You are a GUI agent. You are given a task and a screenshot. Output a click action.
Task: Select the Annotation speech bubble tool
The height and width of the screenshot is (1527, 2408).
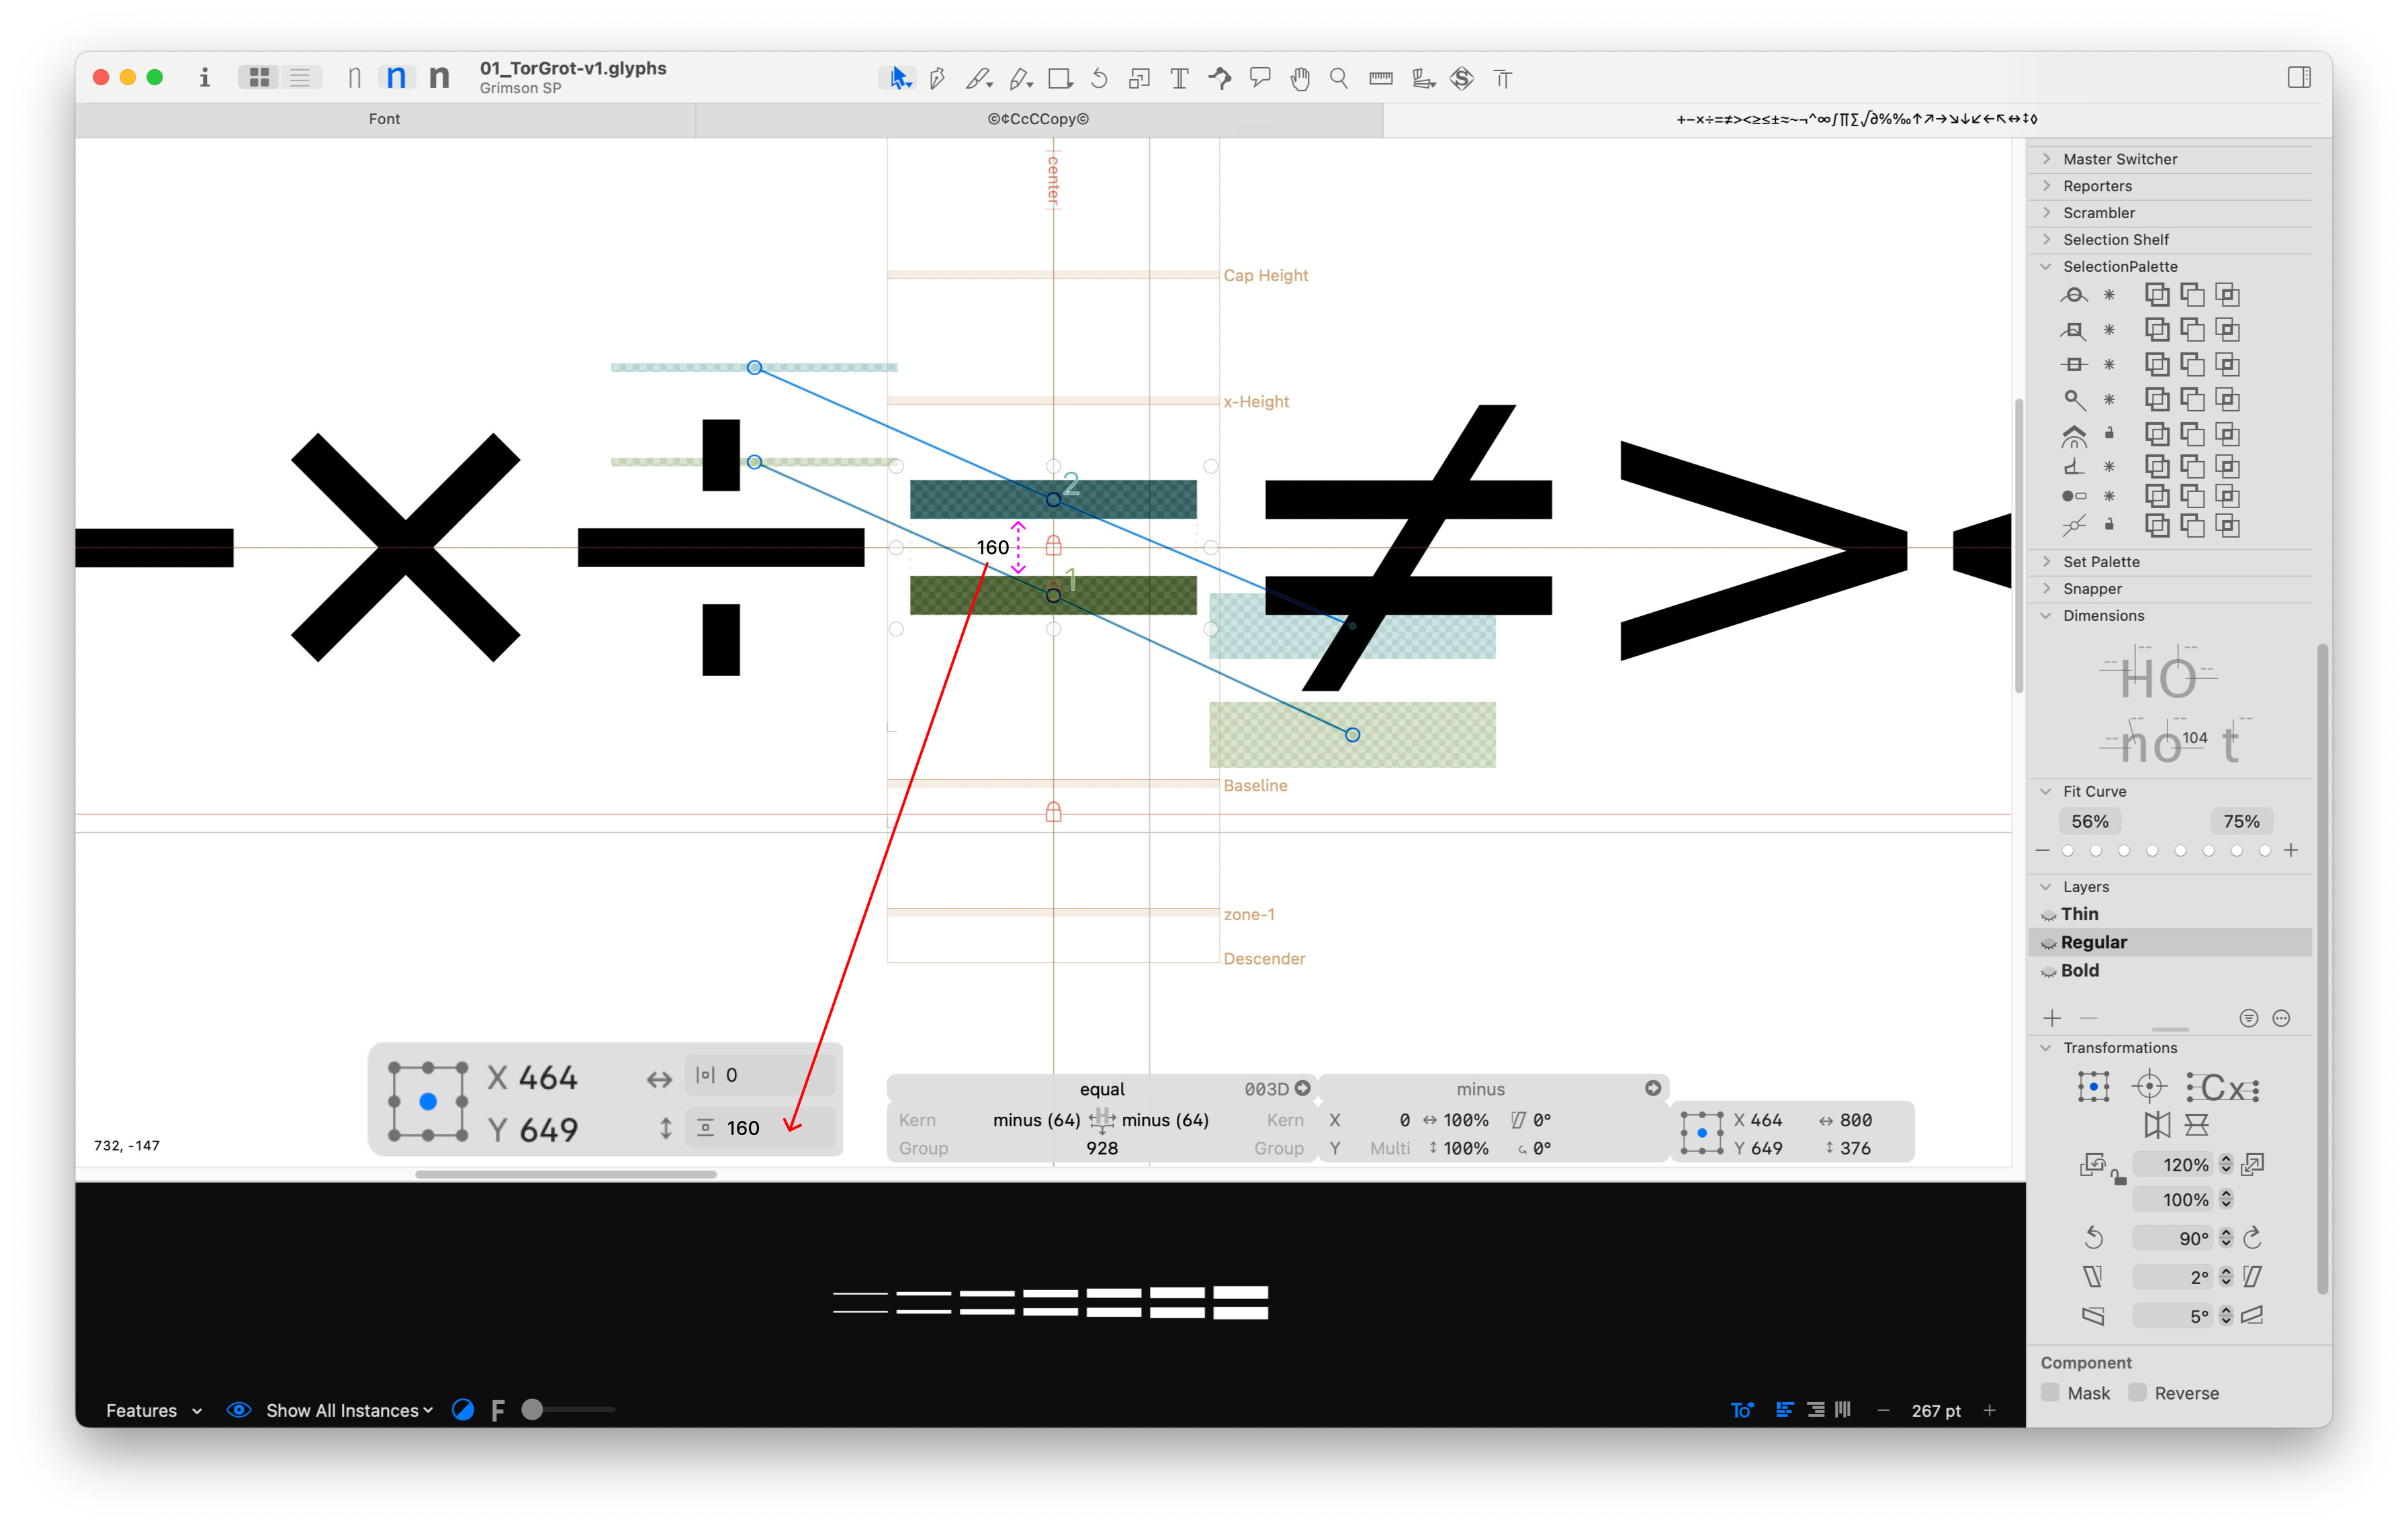click(x=1260, y=78)
